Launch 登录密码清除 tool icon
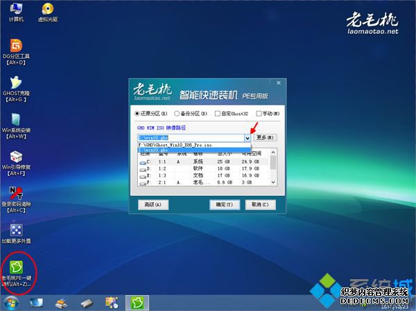 click(x=16, y=199)
